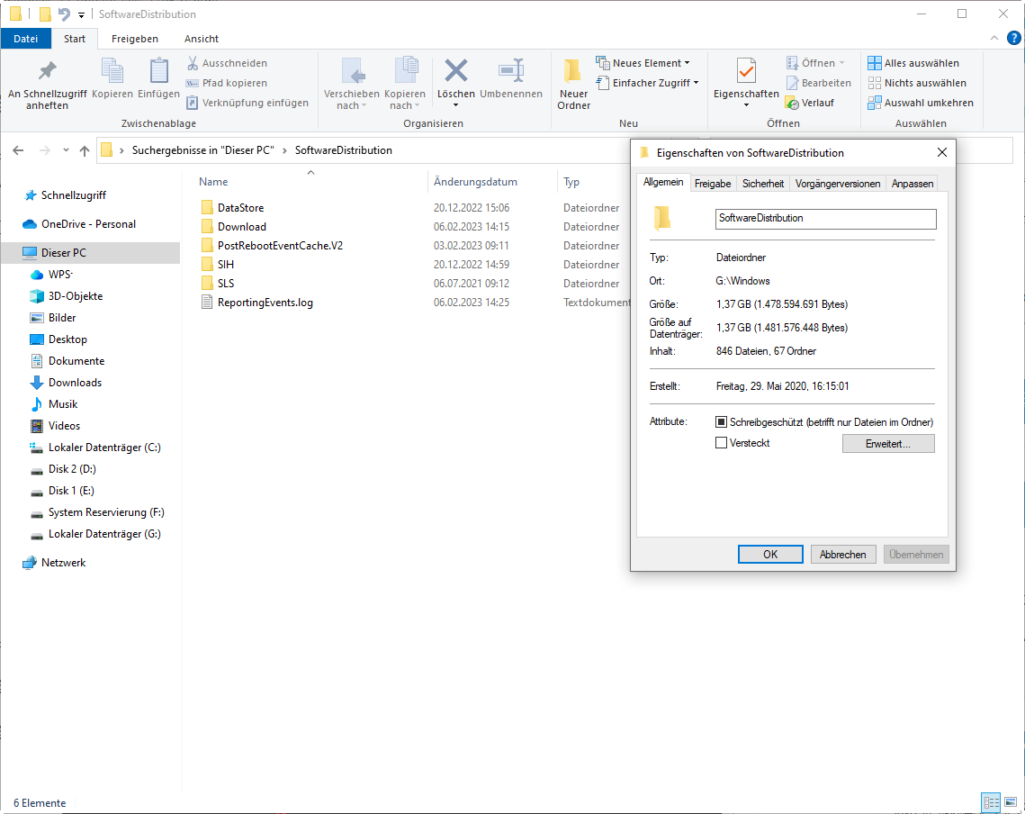Click Alles auswählen in ribbon
The height and width of the screenshot is (814, 1025).
(x=913, y=63)
